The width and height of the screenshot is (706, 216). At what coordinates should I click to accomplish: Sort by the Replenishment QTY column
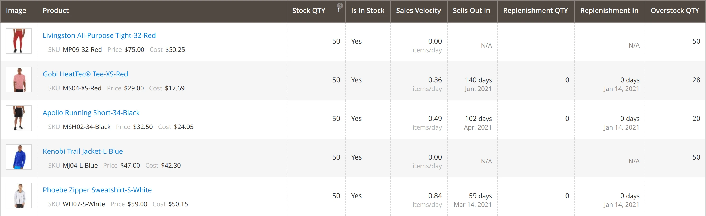click(x=536, y=11)
